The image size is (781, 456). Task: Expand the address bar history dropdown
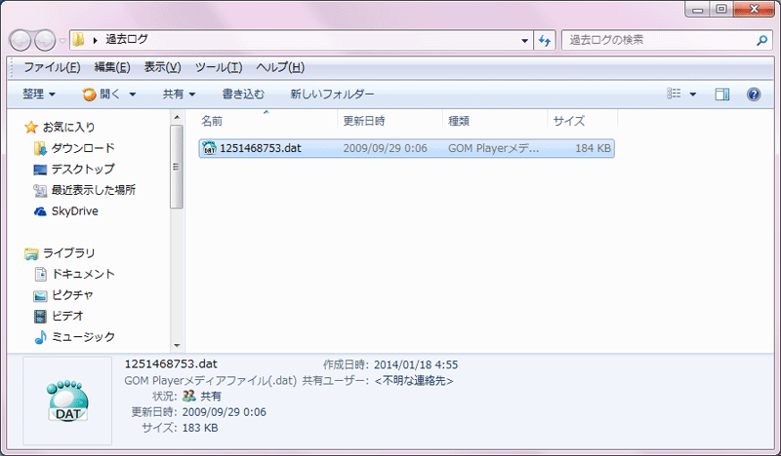[524, 41]
